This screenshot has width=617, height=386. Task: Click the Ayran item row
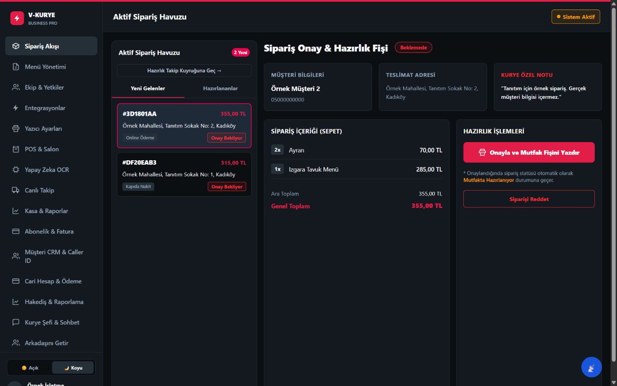pos(357,150)
